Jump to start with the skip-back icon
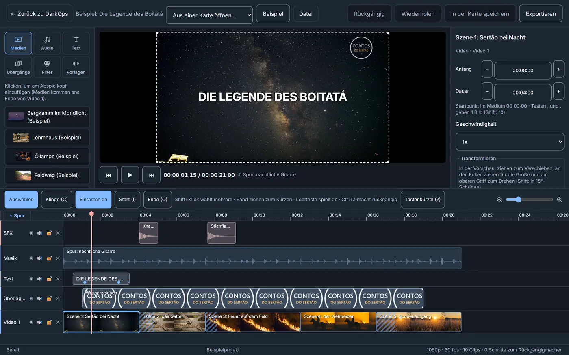This screenshot has width=569, height=355. click(109, 175)
